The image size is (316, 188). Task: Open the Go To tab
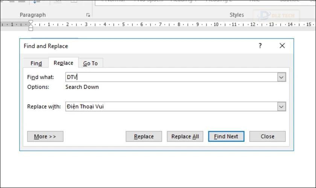[x=90, y=63]
